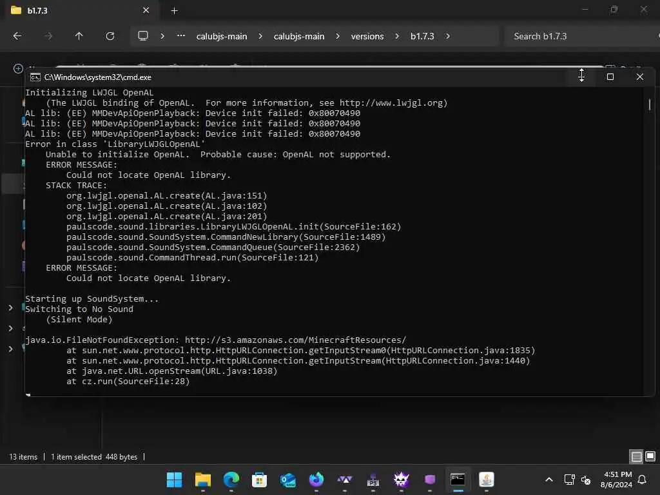Refresh the b1.7.3 folder view
The height and width of the screenshot is (495, 660).
click(x=110, y=36)
